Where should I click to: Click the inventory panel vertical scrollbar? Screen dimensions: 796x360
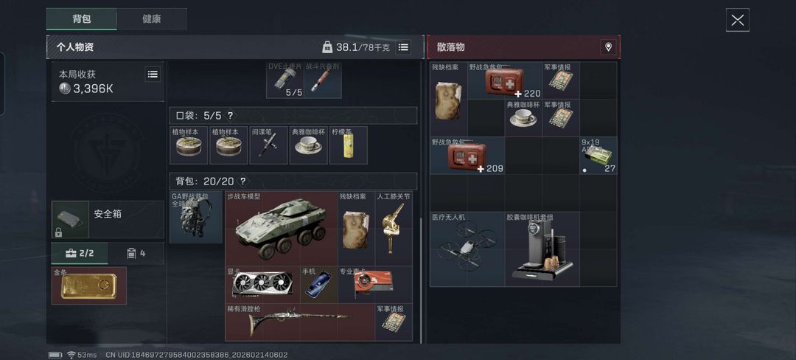(420, 280)
